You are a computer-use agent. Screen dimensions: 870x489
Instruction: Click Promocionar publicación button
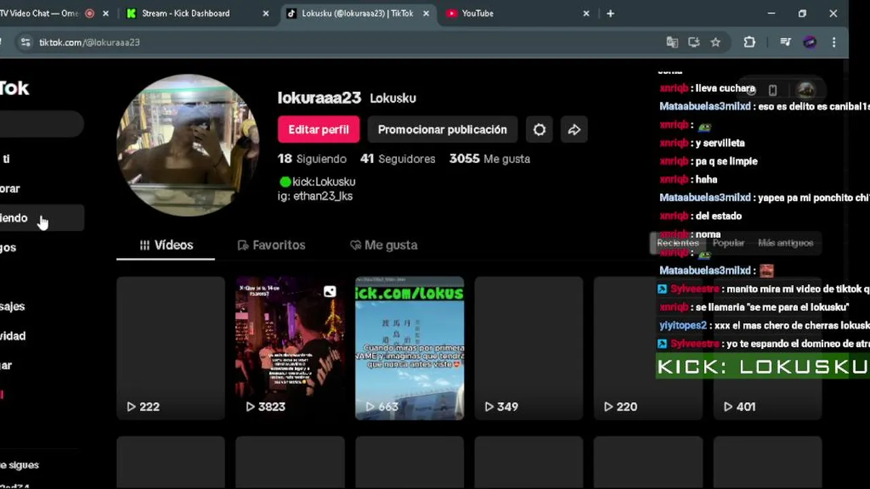tap(442, 130)
